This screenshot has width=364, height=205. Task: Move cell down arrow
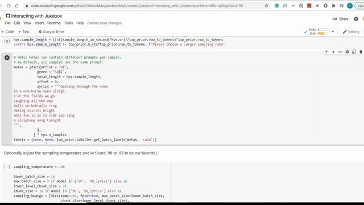point(333,52)
